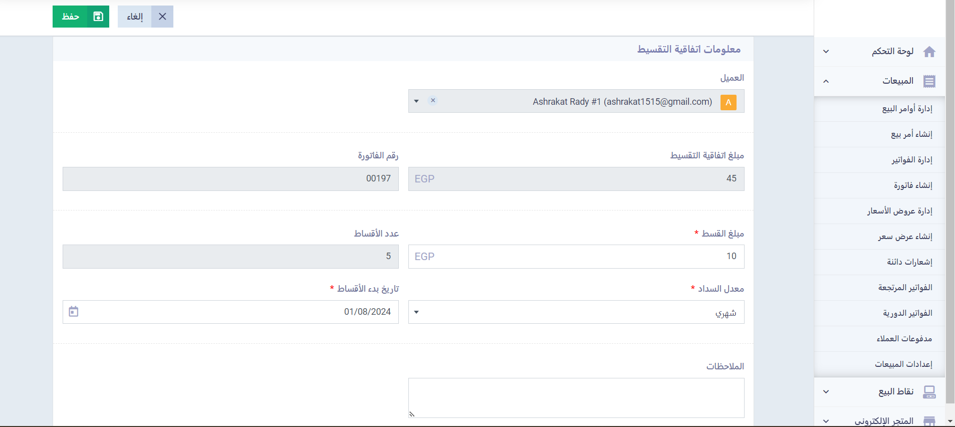Expand the نقاط البيع section chevron
Viewport: 955px width, 427px height.
click(x=826, y=392)
